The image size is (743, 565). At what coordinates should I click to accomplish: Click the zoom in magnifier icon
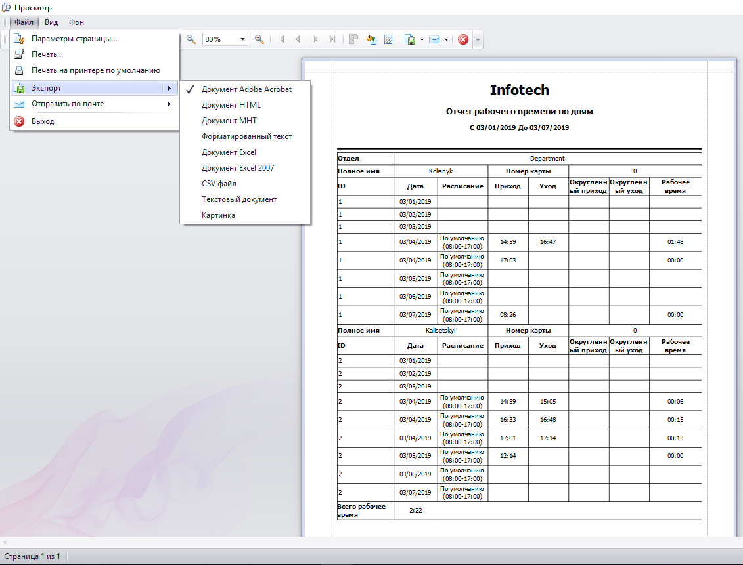[x=259, y=39]
